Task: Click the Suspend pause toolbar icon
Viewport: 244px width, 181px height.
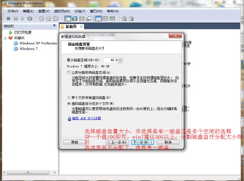Action: [x=16, y=19]
